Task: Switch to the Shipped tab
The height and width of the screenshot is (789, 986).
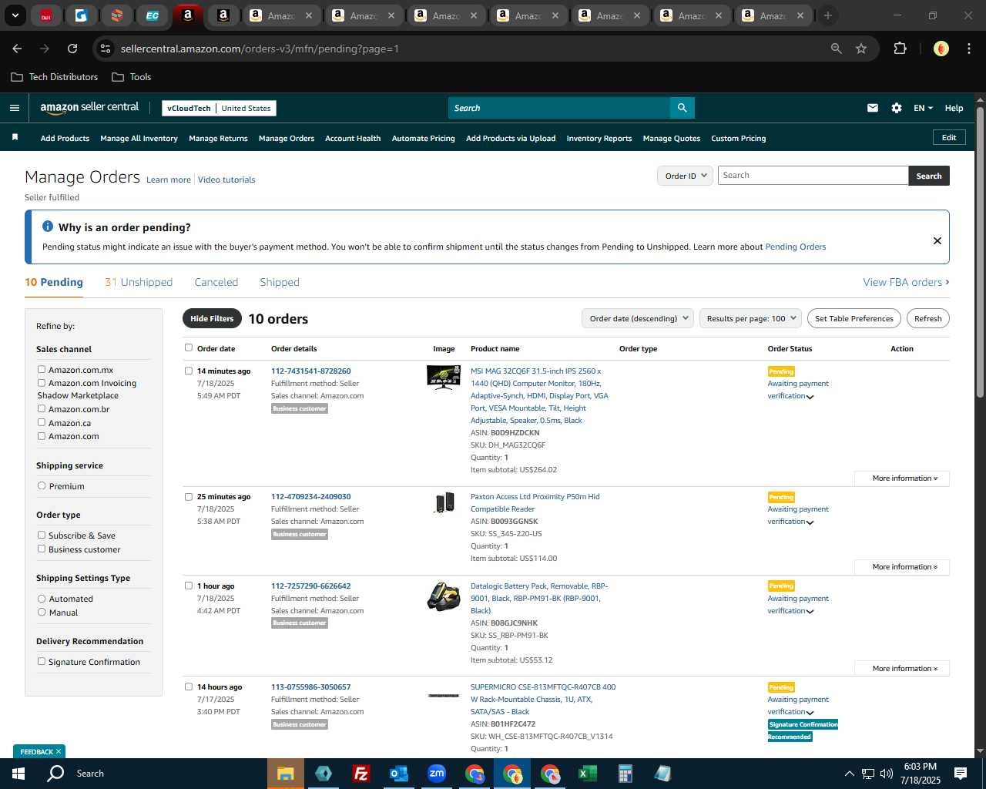Action: pos(280,282)
